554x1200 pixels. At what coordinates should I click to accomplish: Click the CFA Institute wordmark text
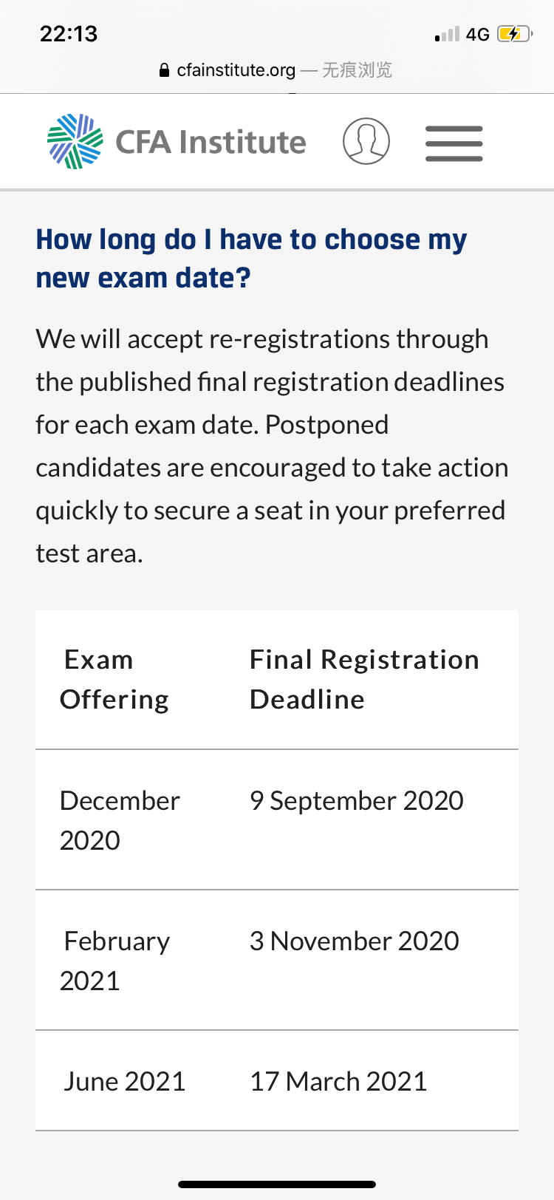tap(211, 142)
